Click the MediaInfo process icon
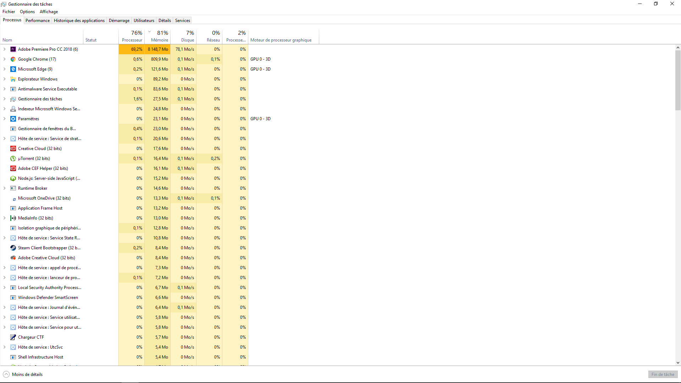The image size is (681, 383). 13,218
